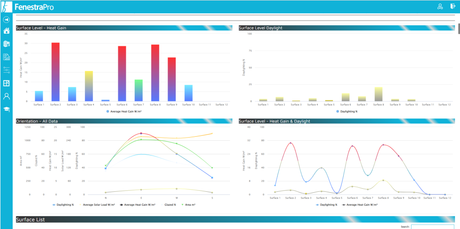Toggle Average Heat Gain series in Orientation legend
The width and height of the screenshot is (460, 229).
[x=138, y=204]
